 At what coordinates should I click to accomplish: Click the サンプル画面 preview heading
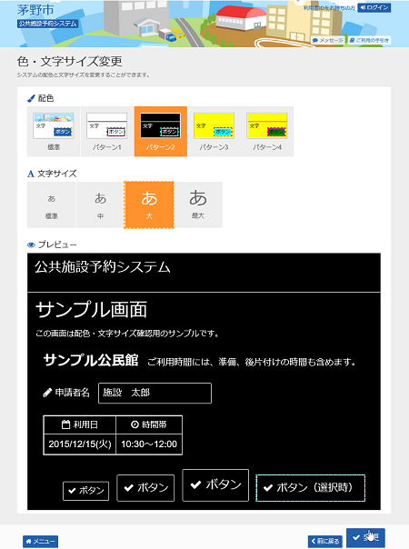click(91, 310)
